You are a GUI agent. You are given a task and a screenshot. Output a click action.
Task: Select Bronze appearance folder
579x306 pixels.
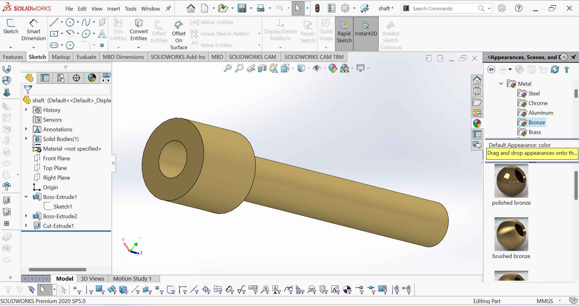531,122
